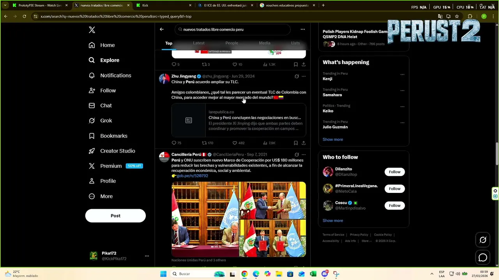The width and height of the screenshot is (499, 280).
Task: Switch to the Kick browser tab
Action: click(x=164, y=5)
